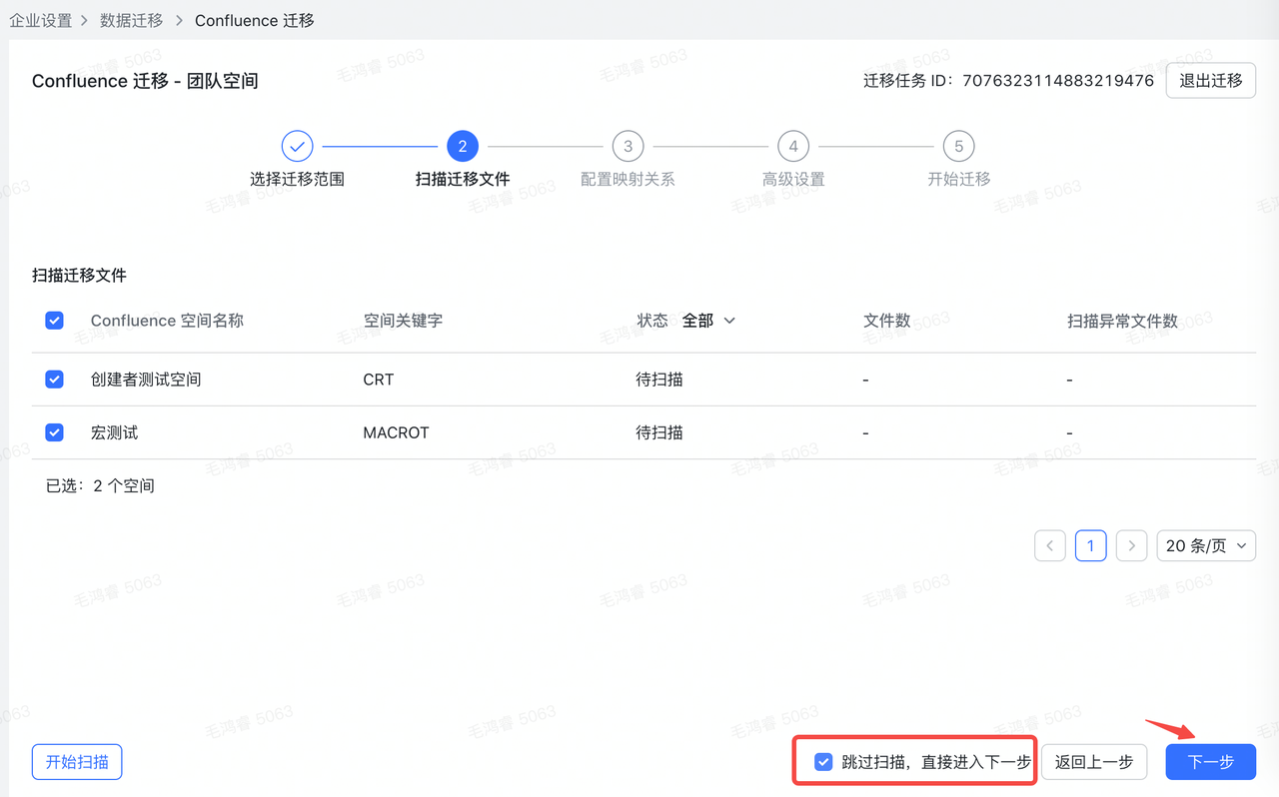Click the CRT keyword cell

(x=379, y=380)
